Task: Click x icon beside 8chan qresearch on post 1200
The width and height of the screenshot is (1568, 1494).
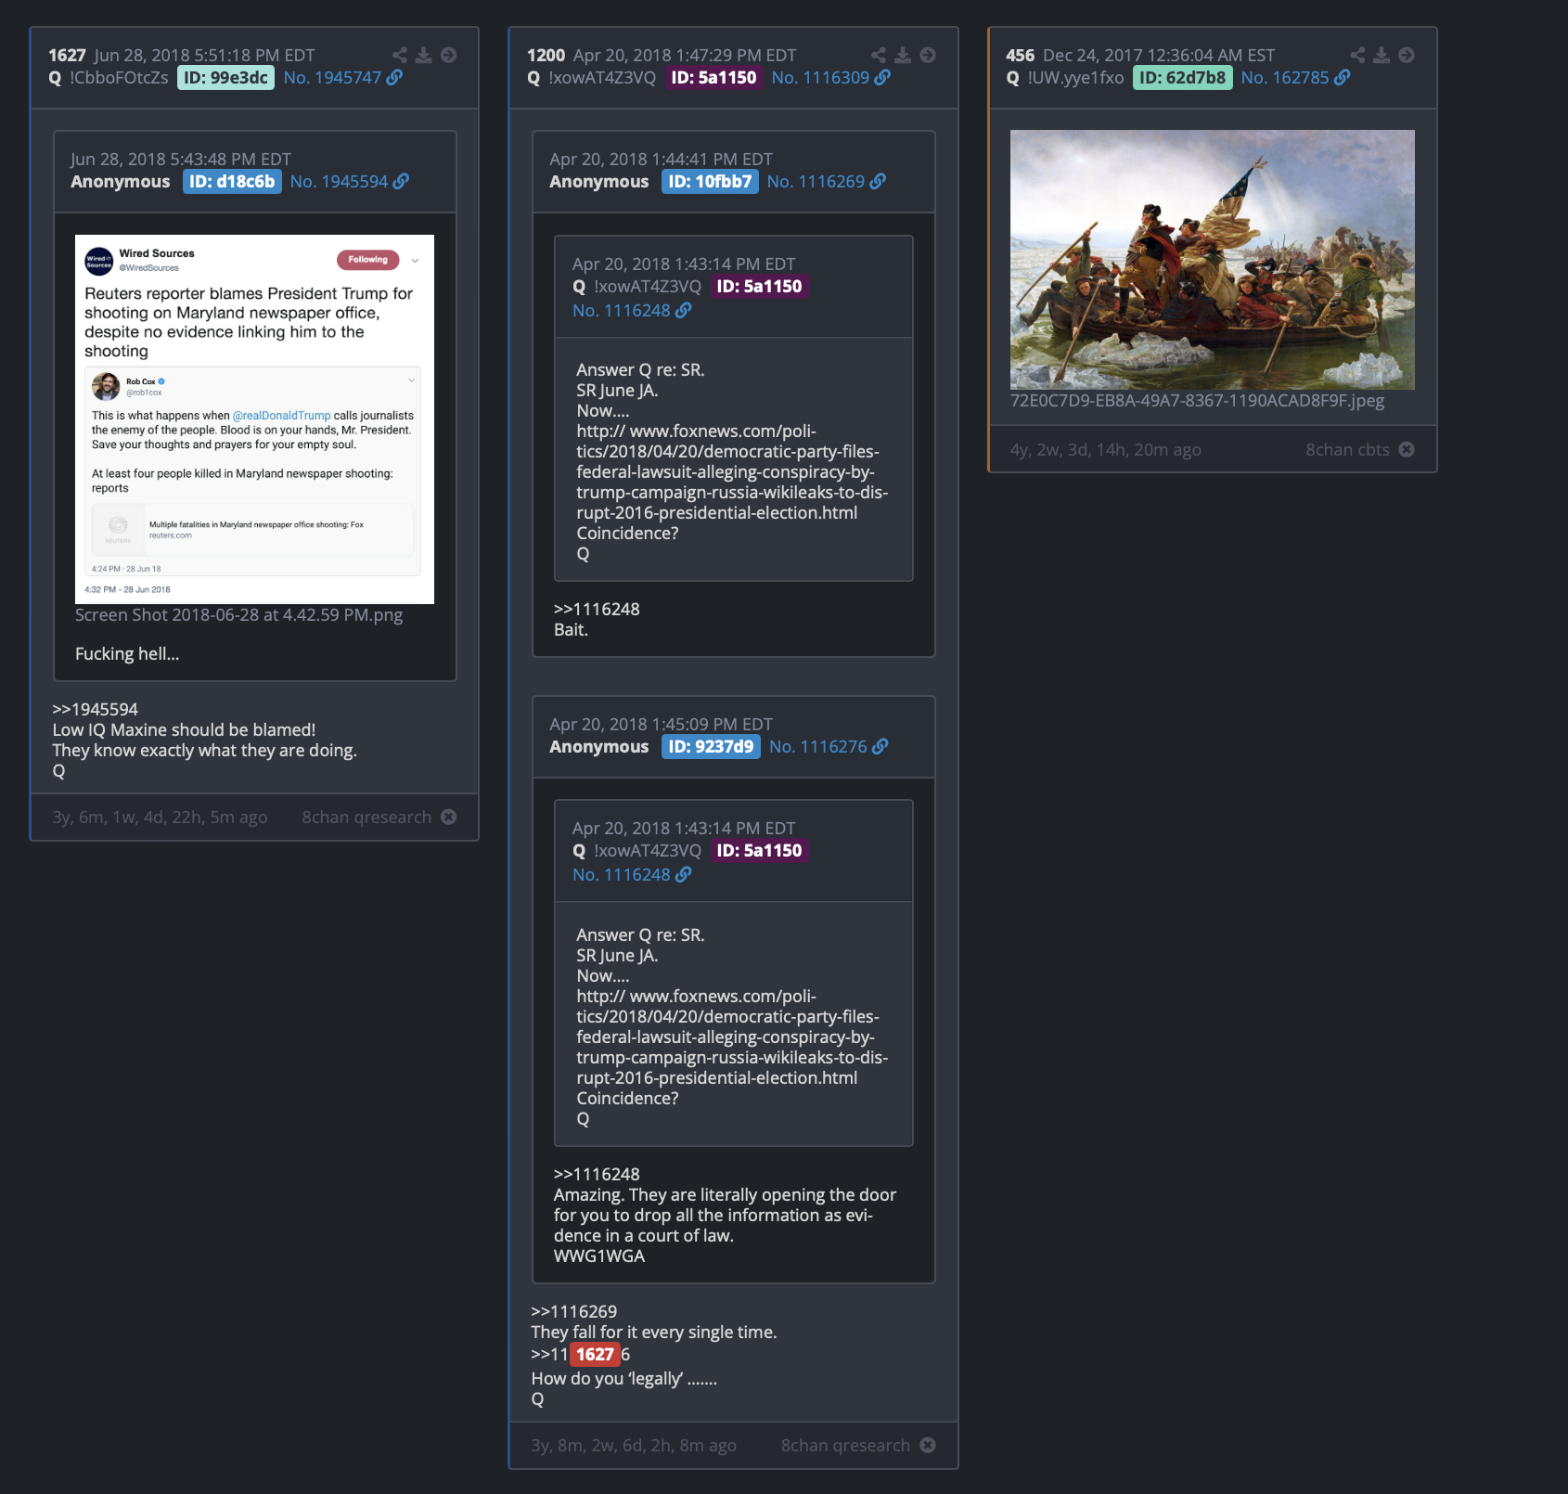Action: [x=928, y=1445]
